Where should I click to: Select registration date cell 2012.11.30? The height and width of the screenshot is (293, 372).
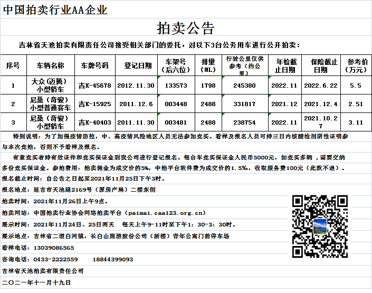[137, 85]
